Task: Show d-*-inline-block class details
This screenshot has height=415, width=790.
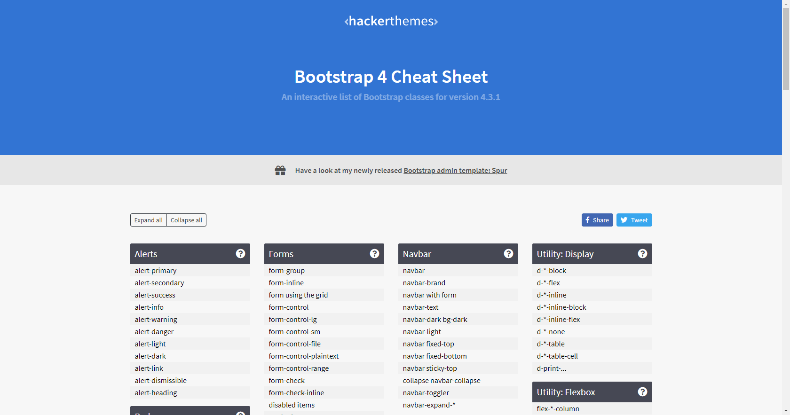Action: point(592,307)
